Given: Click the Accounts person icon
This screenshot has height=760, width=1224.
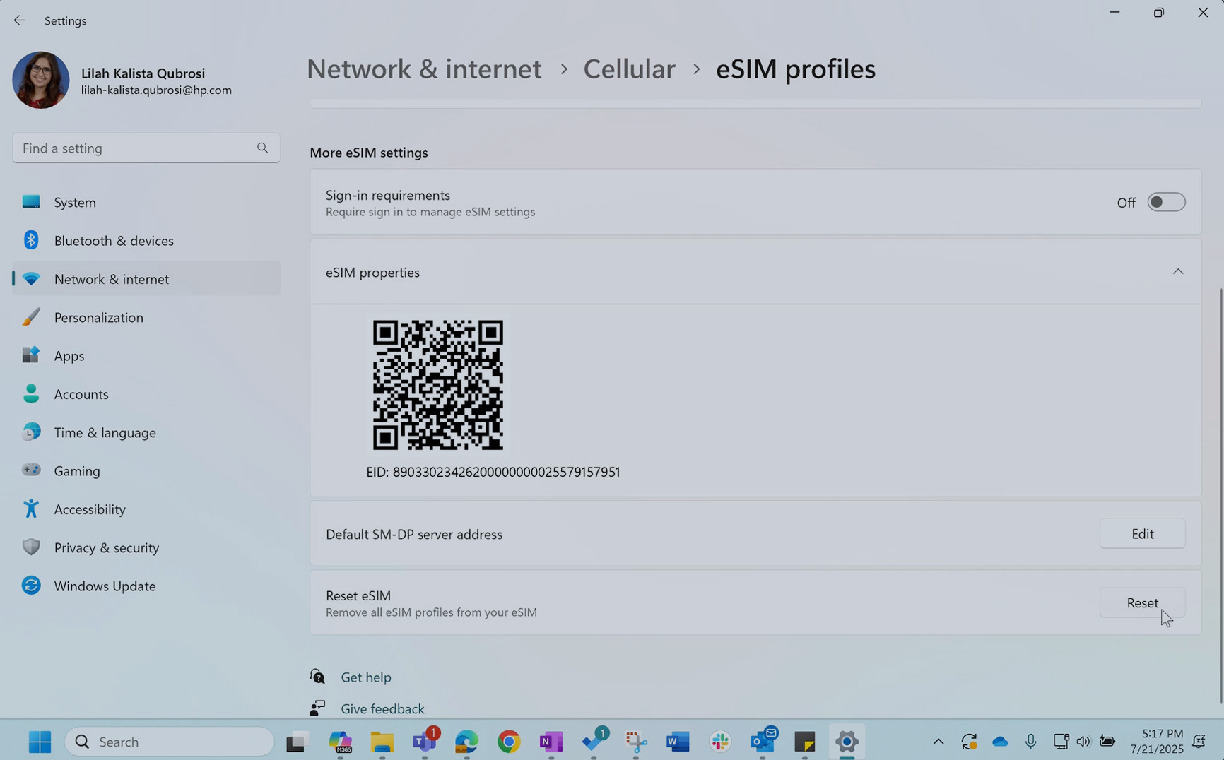Looking at the screenshot, I should [x=31, y=394].
